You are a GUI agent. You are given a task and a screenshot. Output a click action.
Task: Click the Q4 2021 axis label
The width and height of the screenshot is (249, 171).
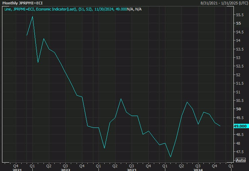coord(16,166)
